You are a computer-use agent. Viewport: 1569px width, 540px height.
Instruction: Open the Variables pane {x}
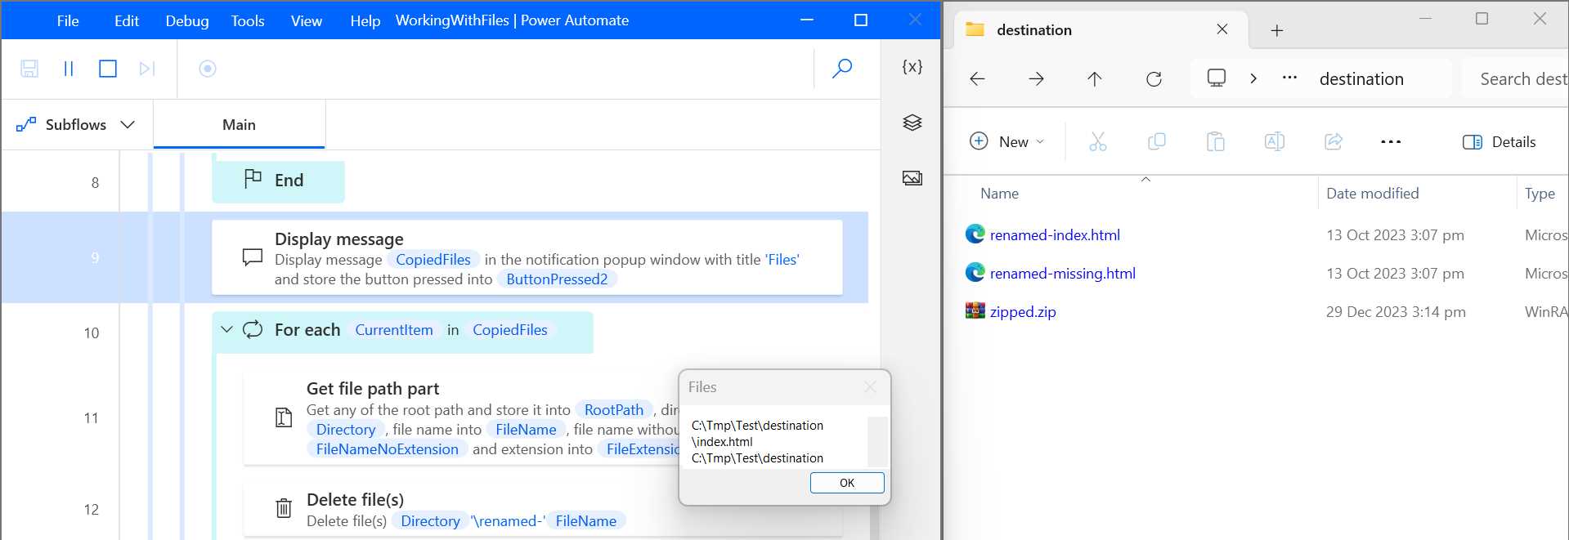[x=912, y=67]
